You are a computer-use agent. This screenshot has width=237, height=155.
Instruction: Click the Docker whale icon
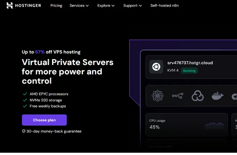click(x=217, y=96)
